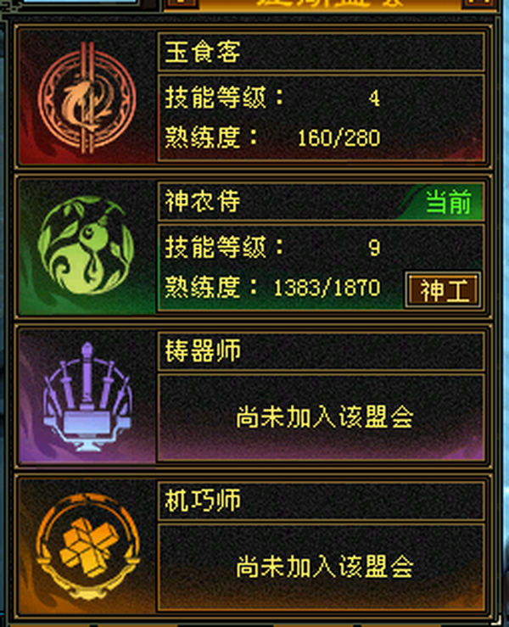The image size is (509, 627).
Task: Click the left arrow button beside title banner
Action: [182, 4]
